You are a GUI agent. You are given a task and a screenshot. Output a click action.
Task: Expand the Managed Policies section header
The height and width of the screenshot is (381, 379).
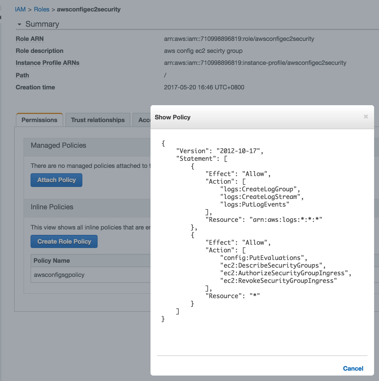(x=58, y=145)
